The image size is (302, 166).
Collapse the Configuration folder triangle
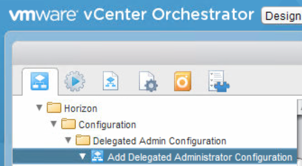tap(54, 124)
